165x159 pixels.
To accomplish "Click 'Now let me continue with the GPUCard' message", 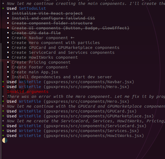I will click(86, 106).
